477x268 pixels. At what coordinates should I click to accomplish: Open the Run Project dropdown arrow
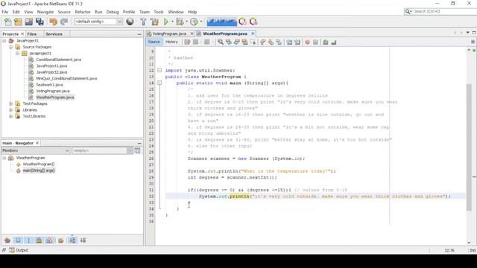pos(172,22)
